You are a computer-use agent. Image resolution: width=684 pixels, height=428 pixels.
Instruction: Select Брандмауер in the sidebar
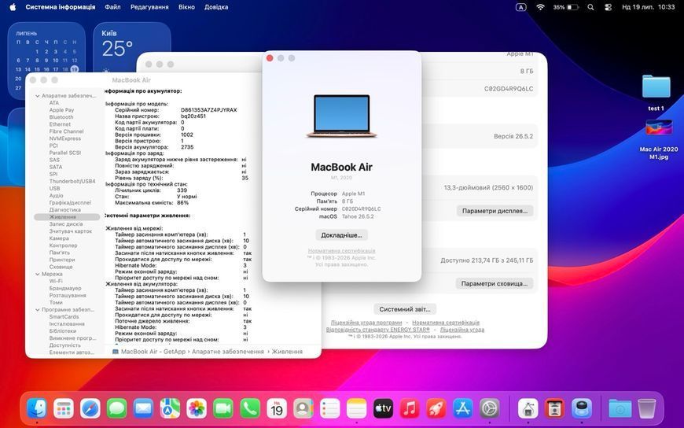[65, 288]
